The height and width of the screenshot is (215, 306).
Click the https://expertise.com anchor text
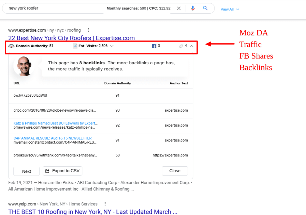click(170, 155)
